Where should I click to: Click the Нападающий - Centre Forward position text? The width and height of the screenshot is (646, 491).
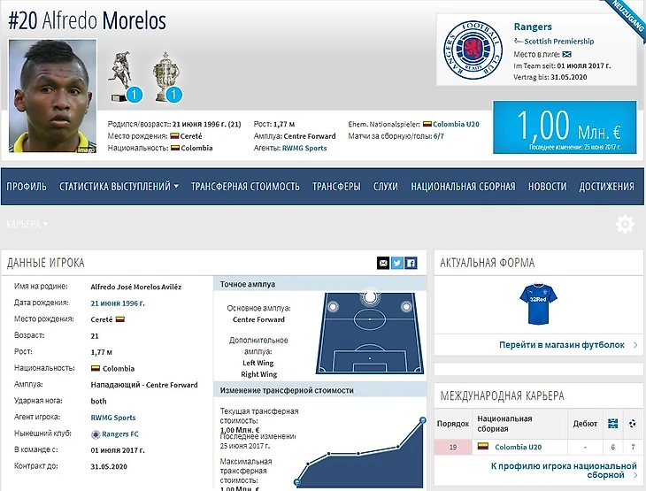[144, 385]
